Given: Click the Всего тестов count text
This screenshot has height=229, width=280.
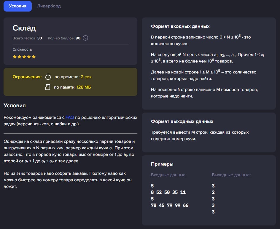Looking at the screenshot, I should [27, 38].
